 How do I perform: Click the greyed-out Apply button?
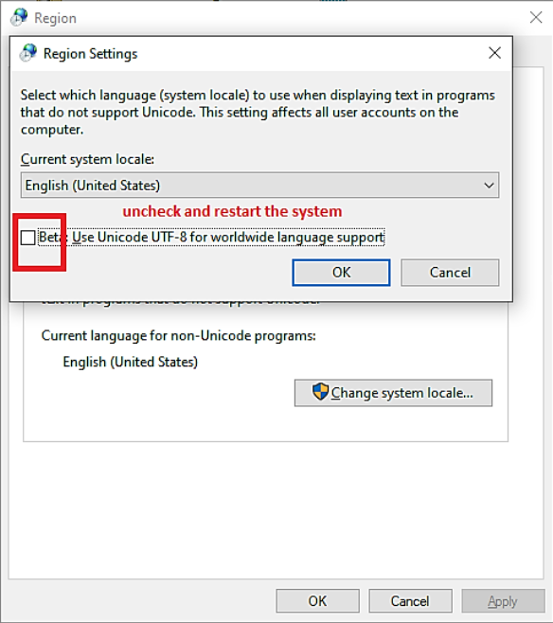503,600
